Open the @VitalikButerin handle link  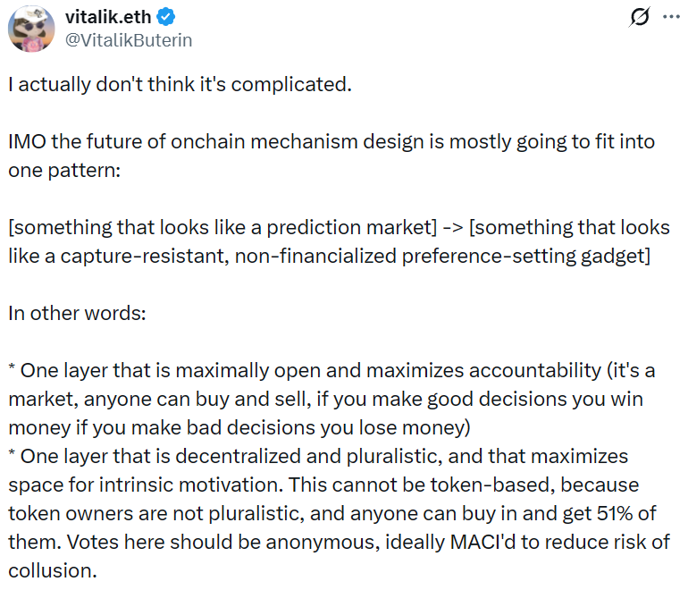point(129,40)
